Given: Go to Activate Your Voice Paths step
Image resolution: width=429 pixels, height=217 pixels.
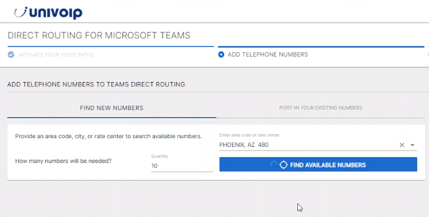Looking at the screenshot, I should coord(56,55).
